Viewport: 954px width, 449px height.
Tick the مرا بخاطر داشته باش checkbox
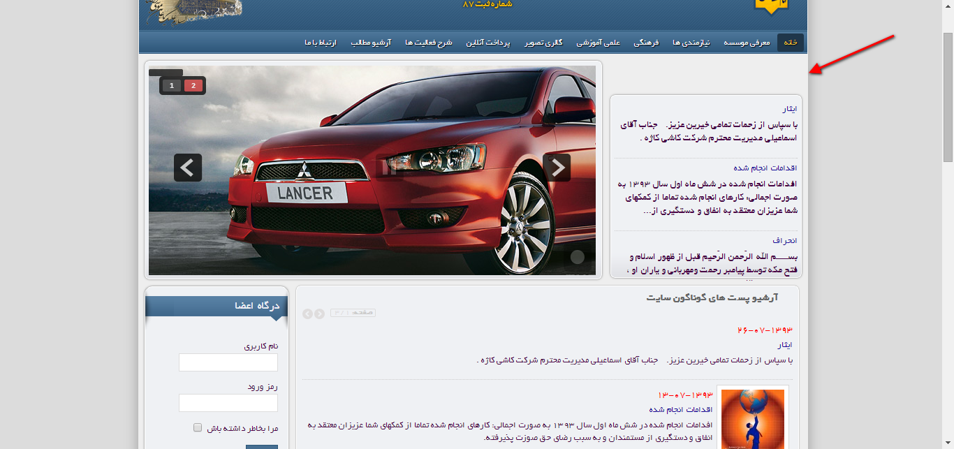[198, 427]
